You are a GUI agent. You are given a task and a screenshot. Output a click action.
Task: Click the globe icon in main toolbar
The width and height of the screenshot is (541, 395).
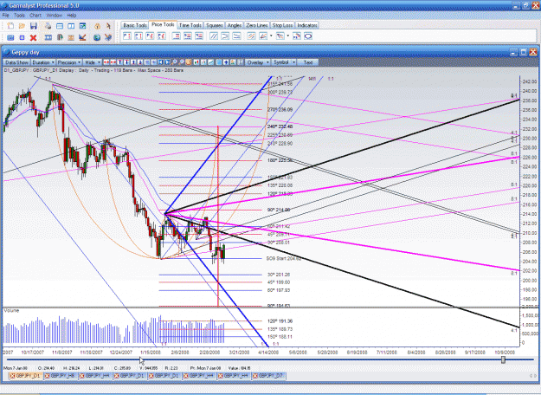pos(97,37)
